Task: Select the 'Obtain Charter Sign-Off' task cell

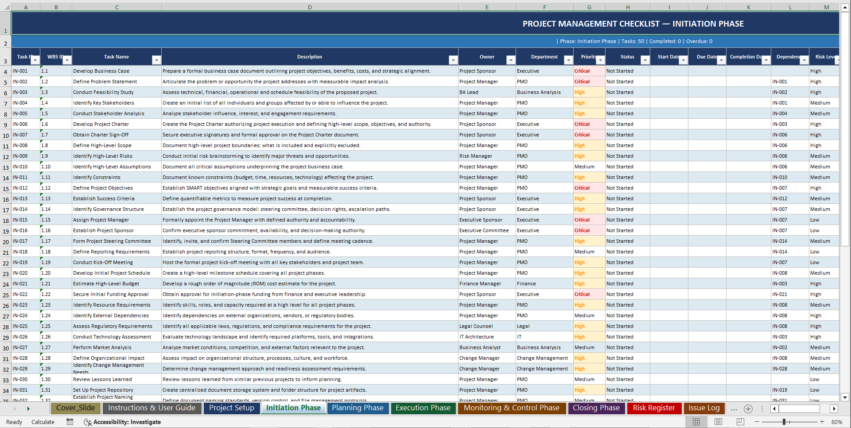Action: pyautogui.click(x=117, y=135)
